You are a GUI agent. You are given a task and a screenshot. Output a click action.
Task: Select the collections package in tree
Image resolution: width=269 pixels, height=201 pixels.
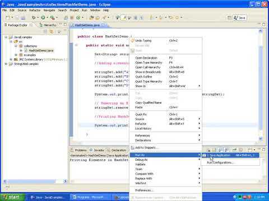pyautogui.click(x=30, y=46)
